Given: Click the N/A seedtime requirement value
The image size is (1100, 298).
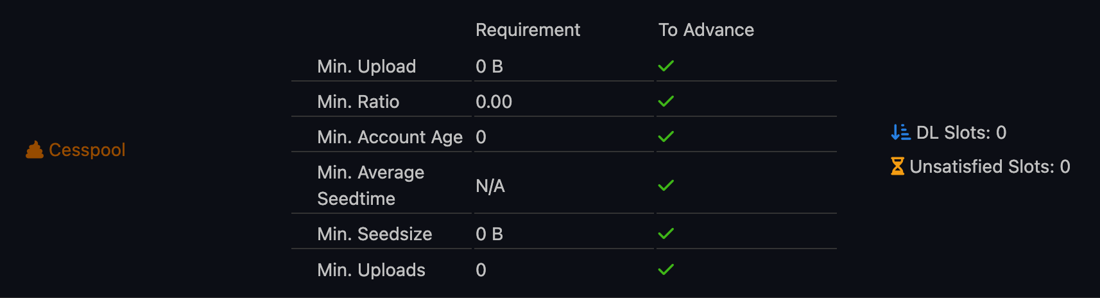Looking at the screenshot, I should [x=490, y=186].
